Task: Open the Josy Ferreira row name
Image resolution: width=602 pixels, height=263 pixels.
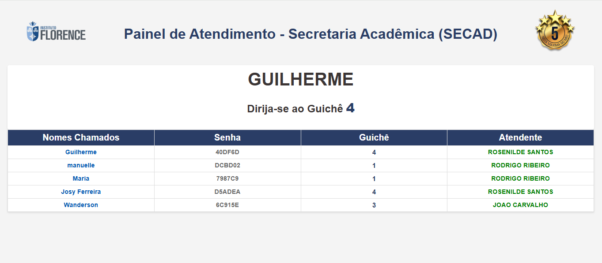Action: (x=81, y=192)
